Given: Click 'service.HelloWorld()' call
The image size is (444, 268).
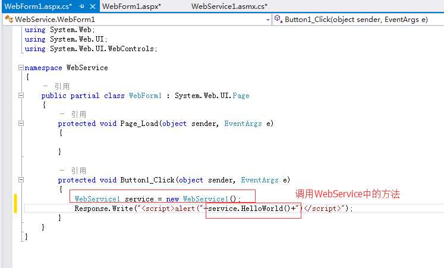Looking at the screenshot, I should click(x=249, y=209).
